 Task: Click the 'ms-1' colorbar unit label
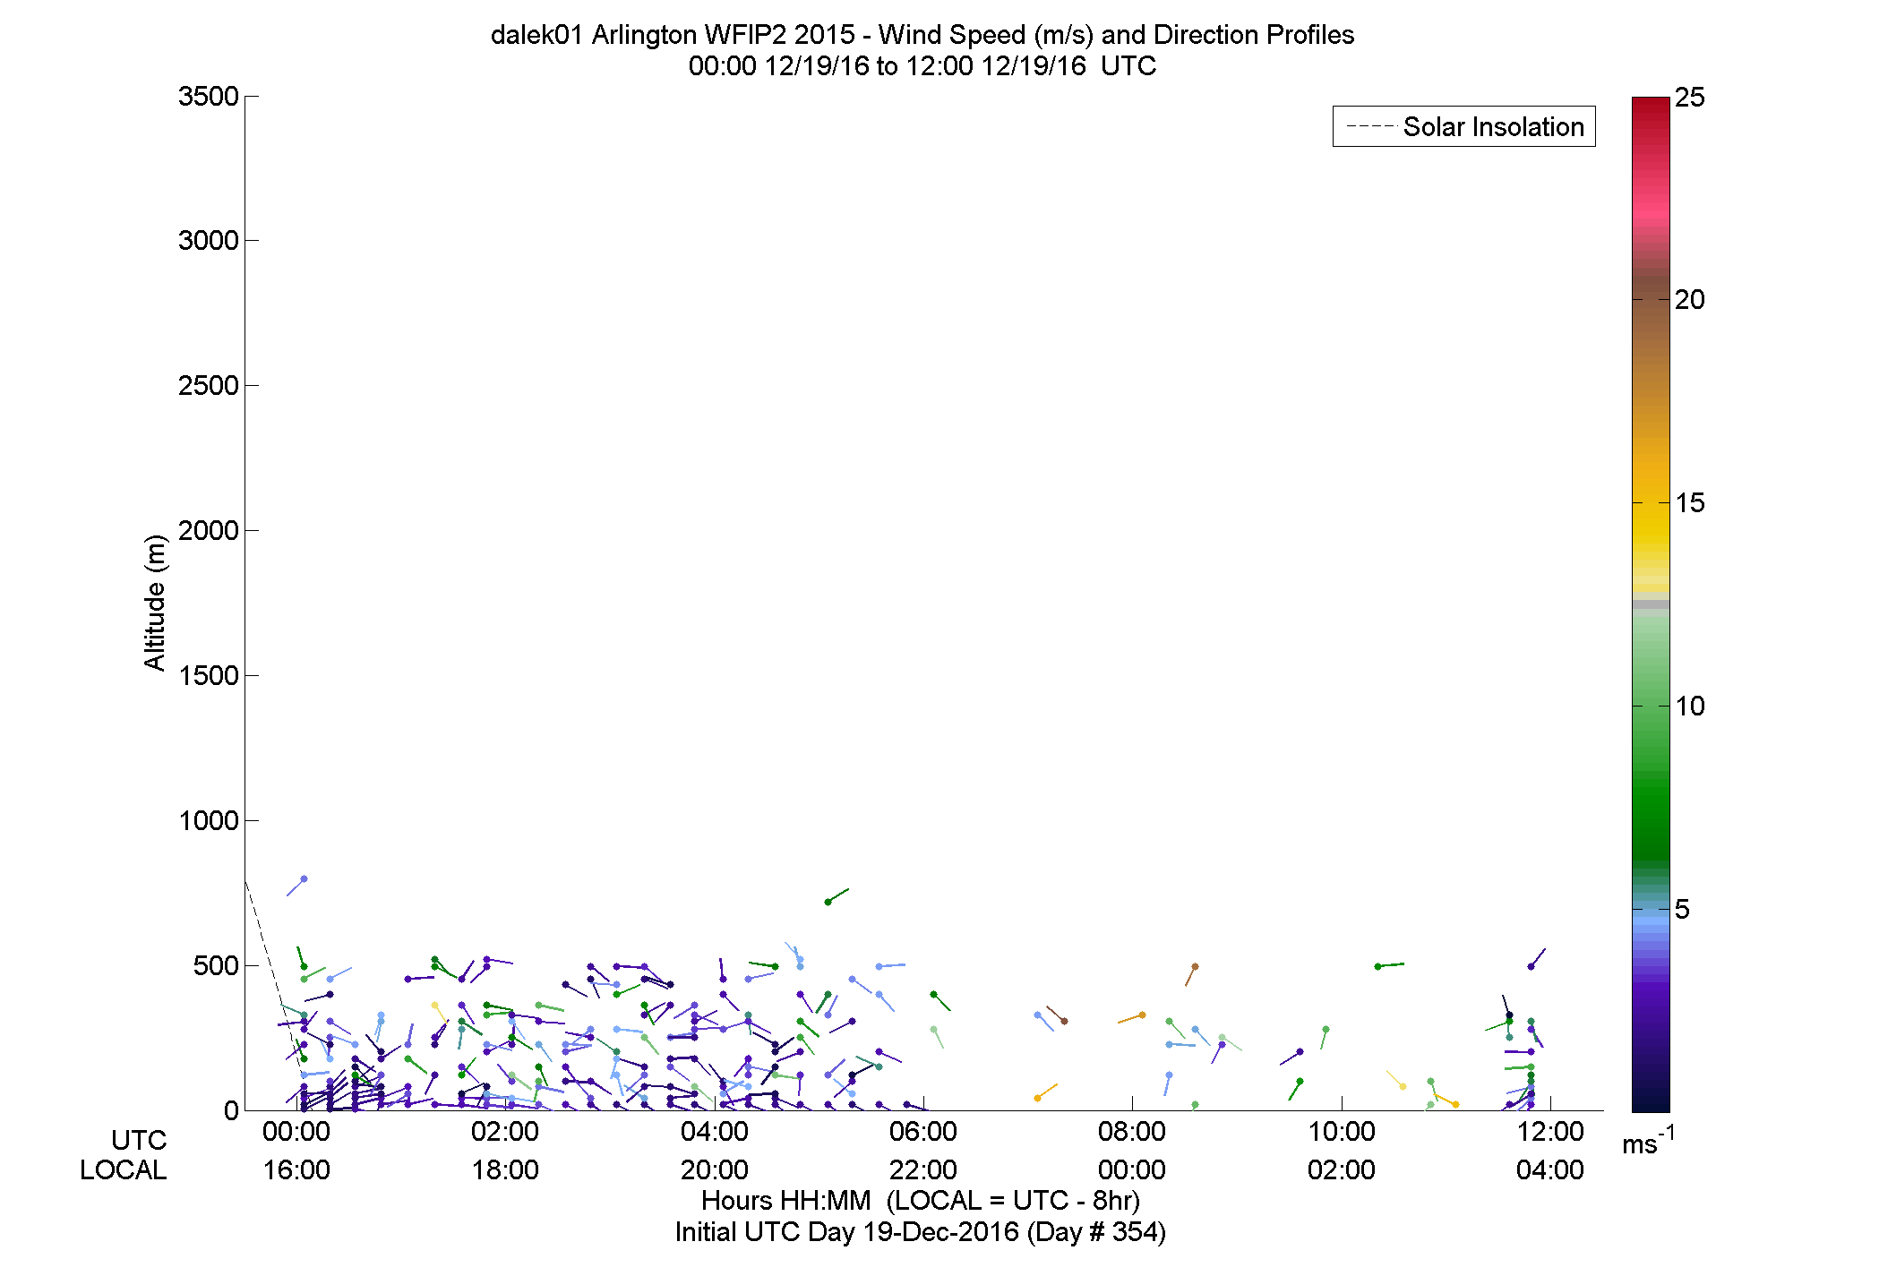click(1648, 1140)
